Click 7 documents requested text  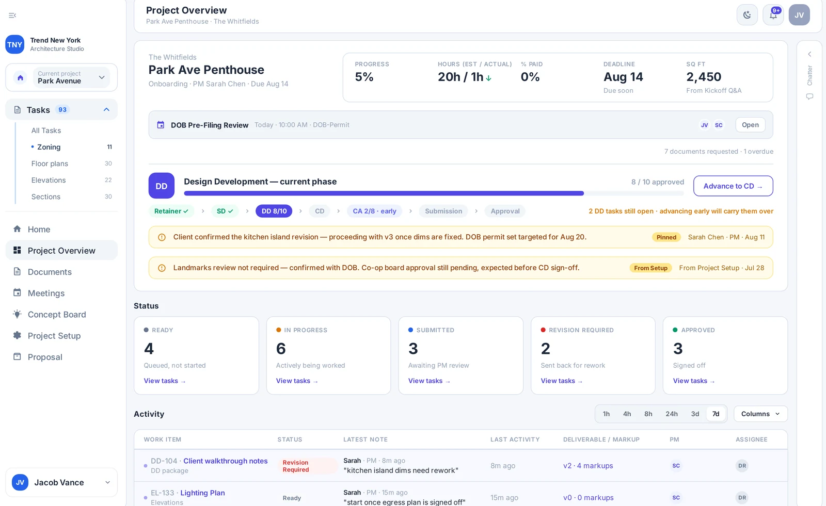(x=701, y=152)
